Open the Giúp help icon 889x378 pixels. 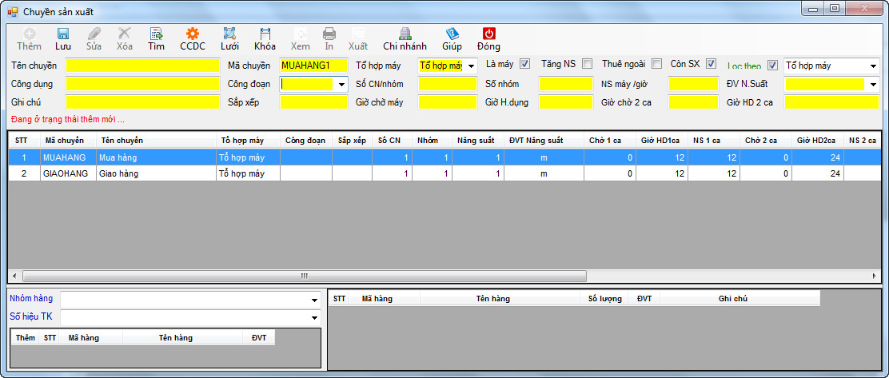point(452,34)
